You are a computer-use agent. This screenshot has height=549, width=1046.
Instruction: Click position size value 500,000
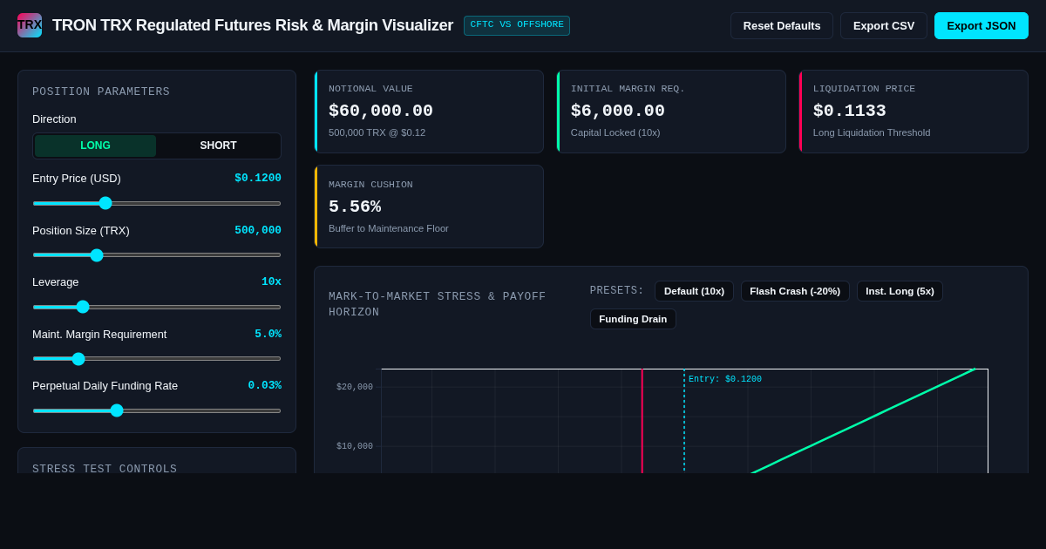(x=258, y=230)
